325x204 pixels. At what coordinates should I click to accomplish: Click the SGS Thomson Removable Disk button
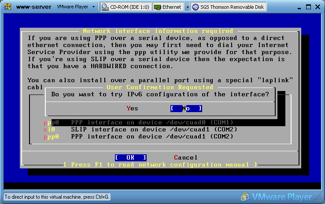(x=229, y=7)
